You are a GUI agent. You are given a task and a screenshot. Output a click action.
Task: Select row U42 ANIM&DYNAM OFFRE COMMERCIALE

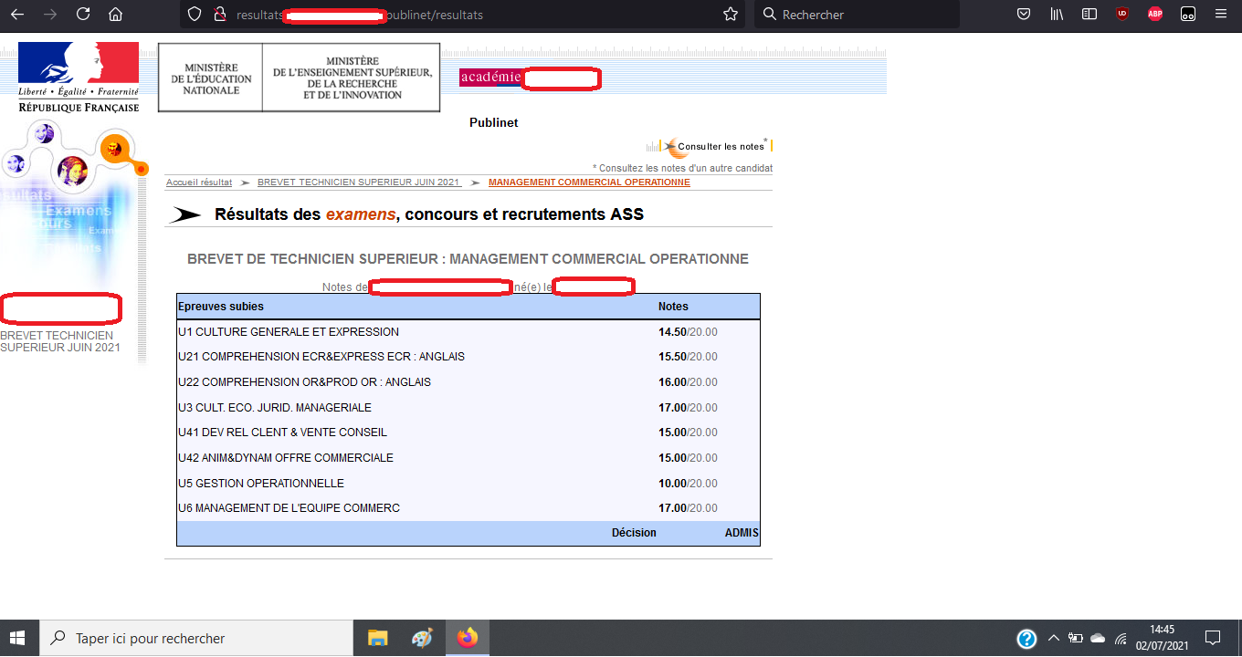[x=468, y=458]
